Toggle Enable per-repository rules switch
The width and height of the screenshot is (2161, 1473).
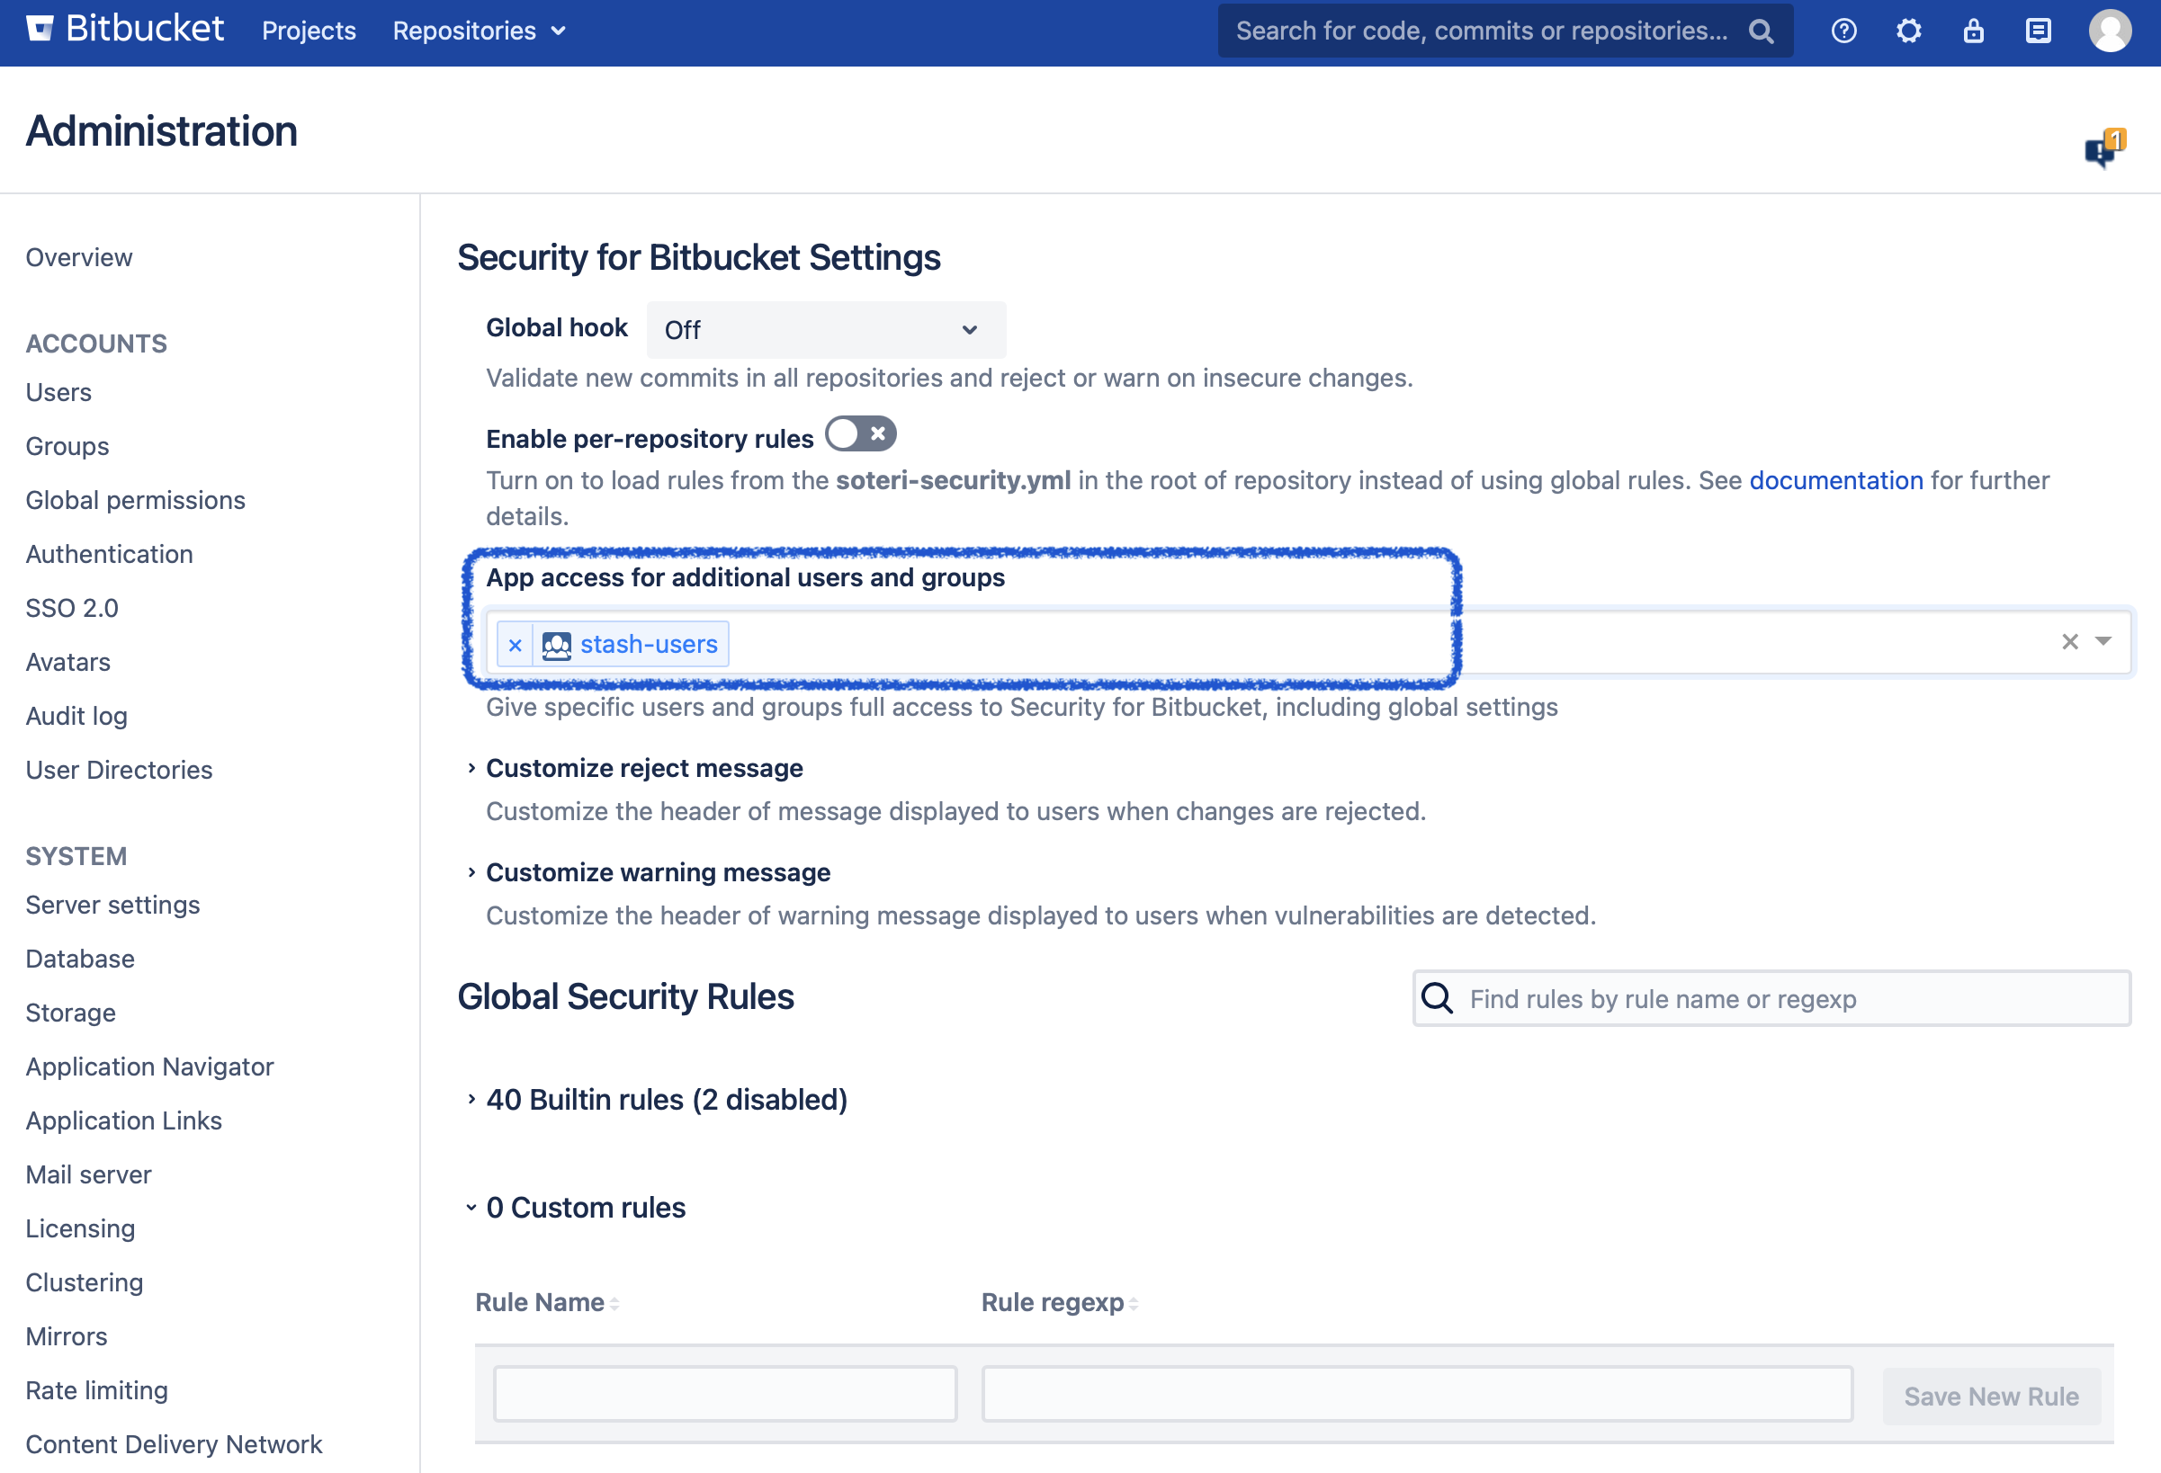click(860, 434)
